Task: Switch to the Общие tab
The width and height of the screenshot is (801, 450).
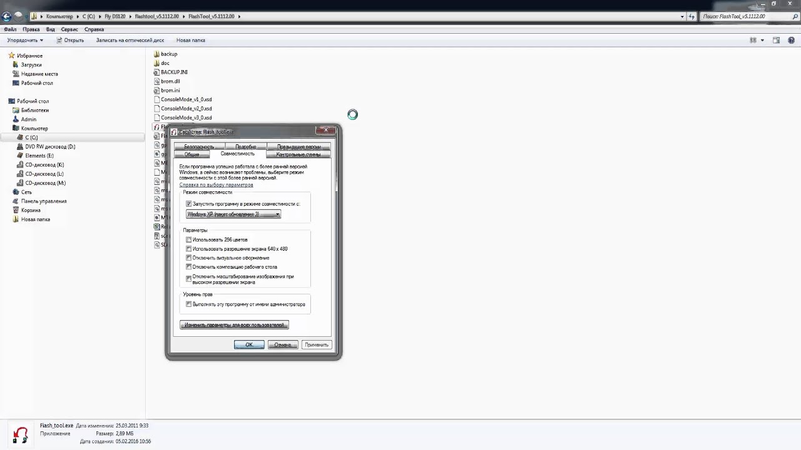Action: tap(191, 154)
